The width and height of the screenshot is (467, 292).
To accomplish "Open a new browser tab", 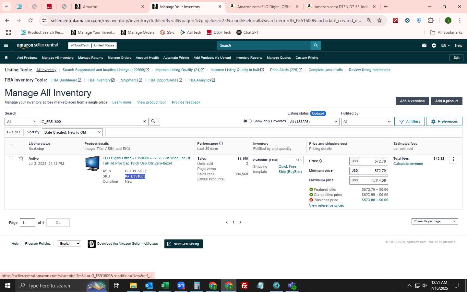I will click(386, 6).
